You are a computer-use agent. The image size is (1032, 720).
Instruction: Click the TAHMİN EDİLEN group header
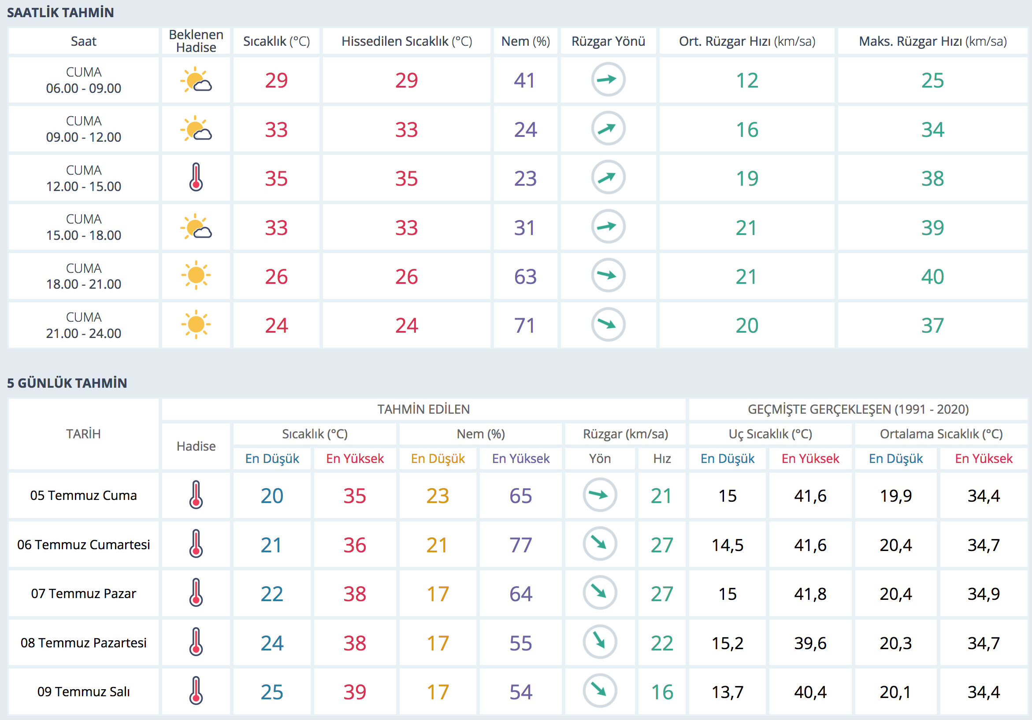click(423, 409)
